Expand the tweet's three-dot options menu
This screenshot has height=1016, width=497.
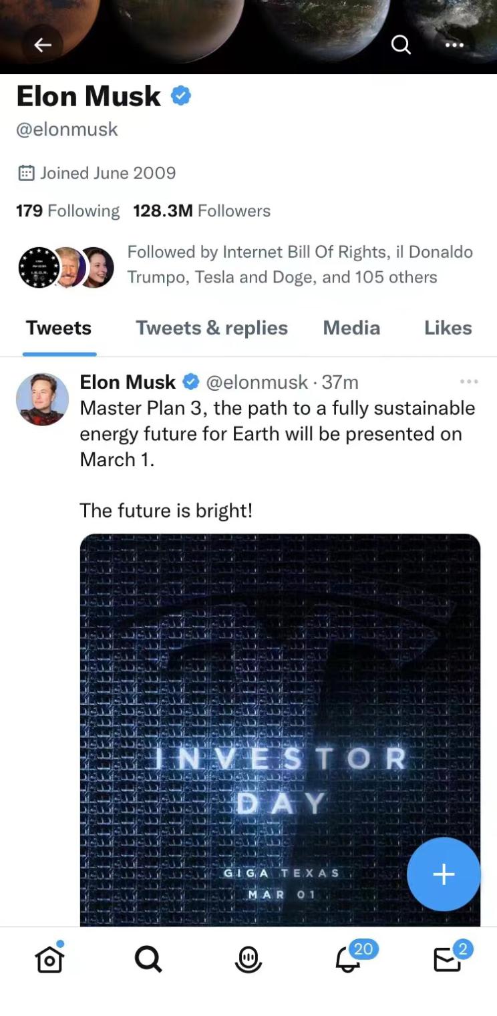point(469,381)
